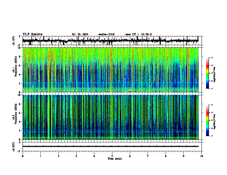
Task: Click the "-7" label on ch.2 color bar
Action: click(212, 136)
